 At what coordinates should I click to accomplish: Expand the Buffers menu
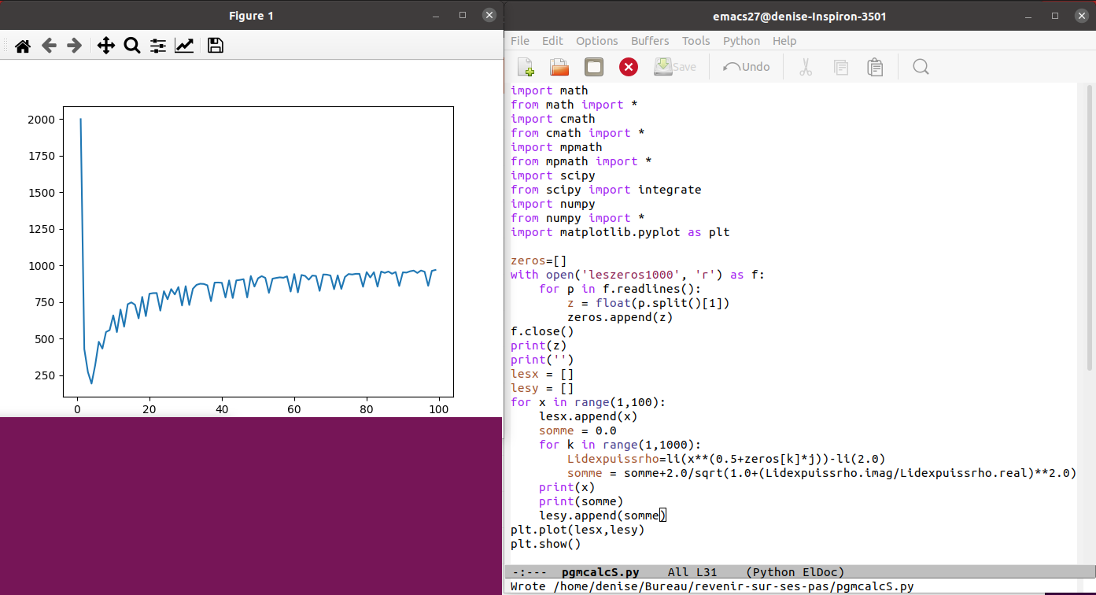650,41
